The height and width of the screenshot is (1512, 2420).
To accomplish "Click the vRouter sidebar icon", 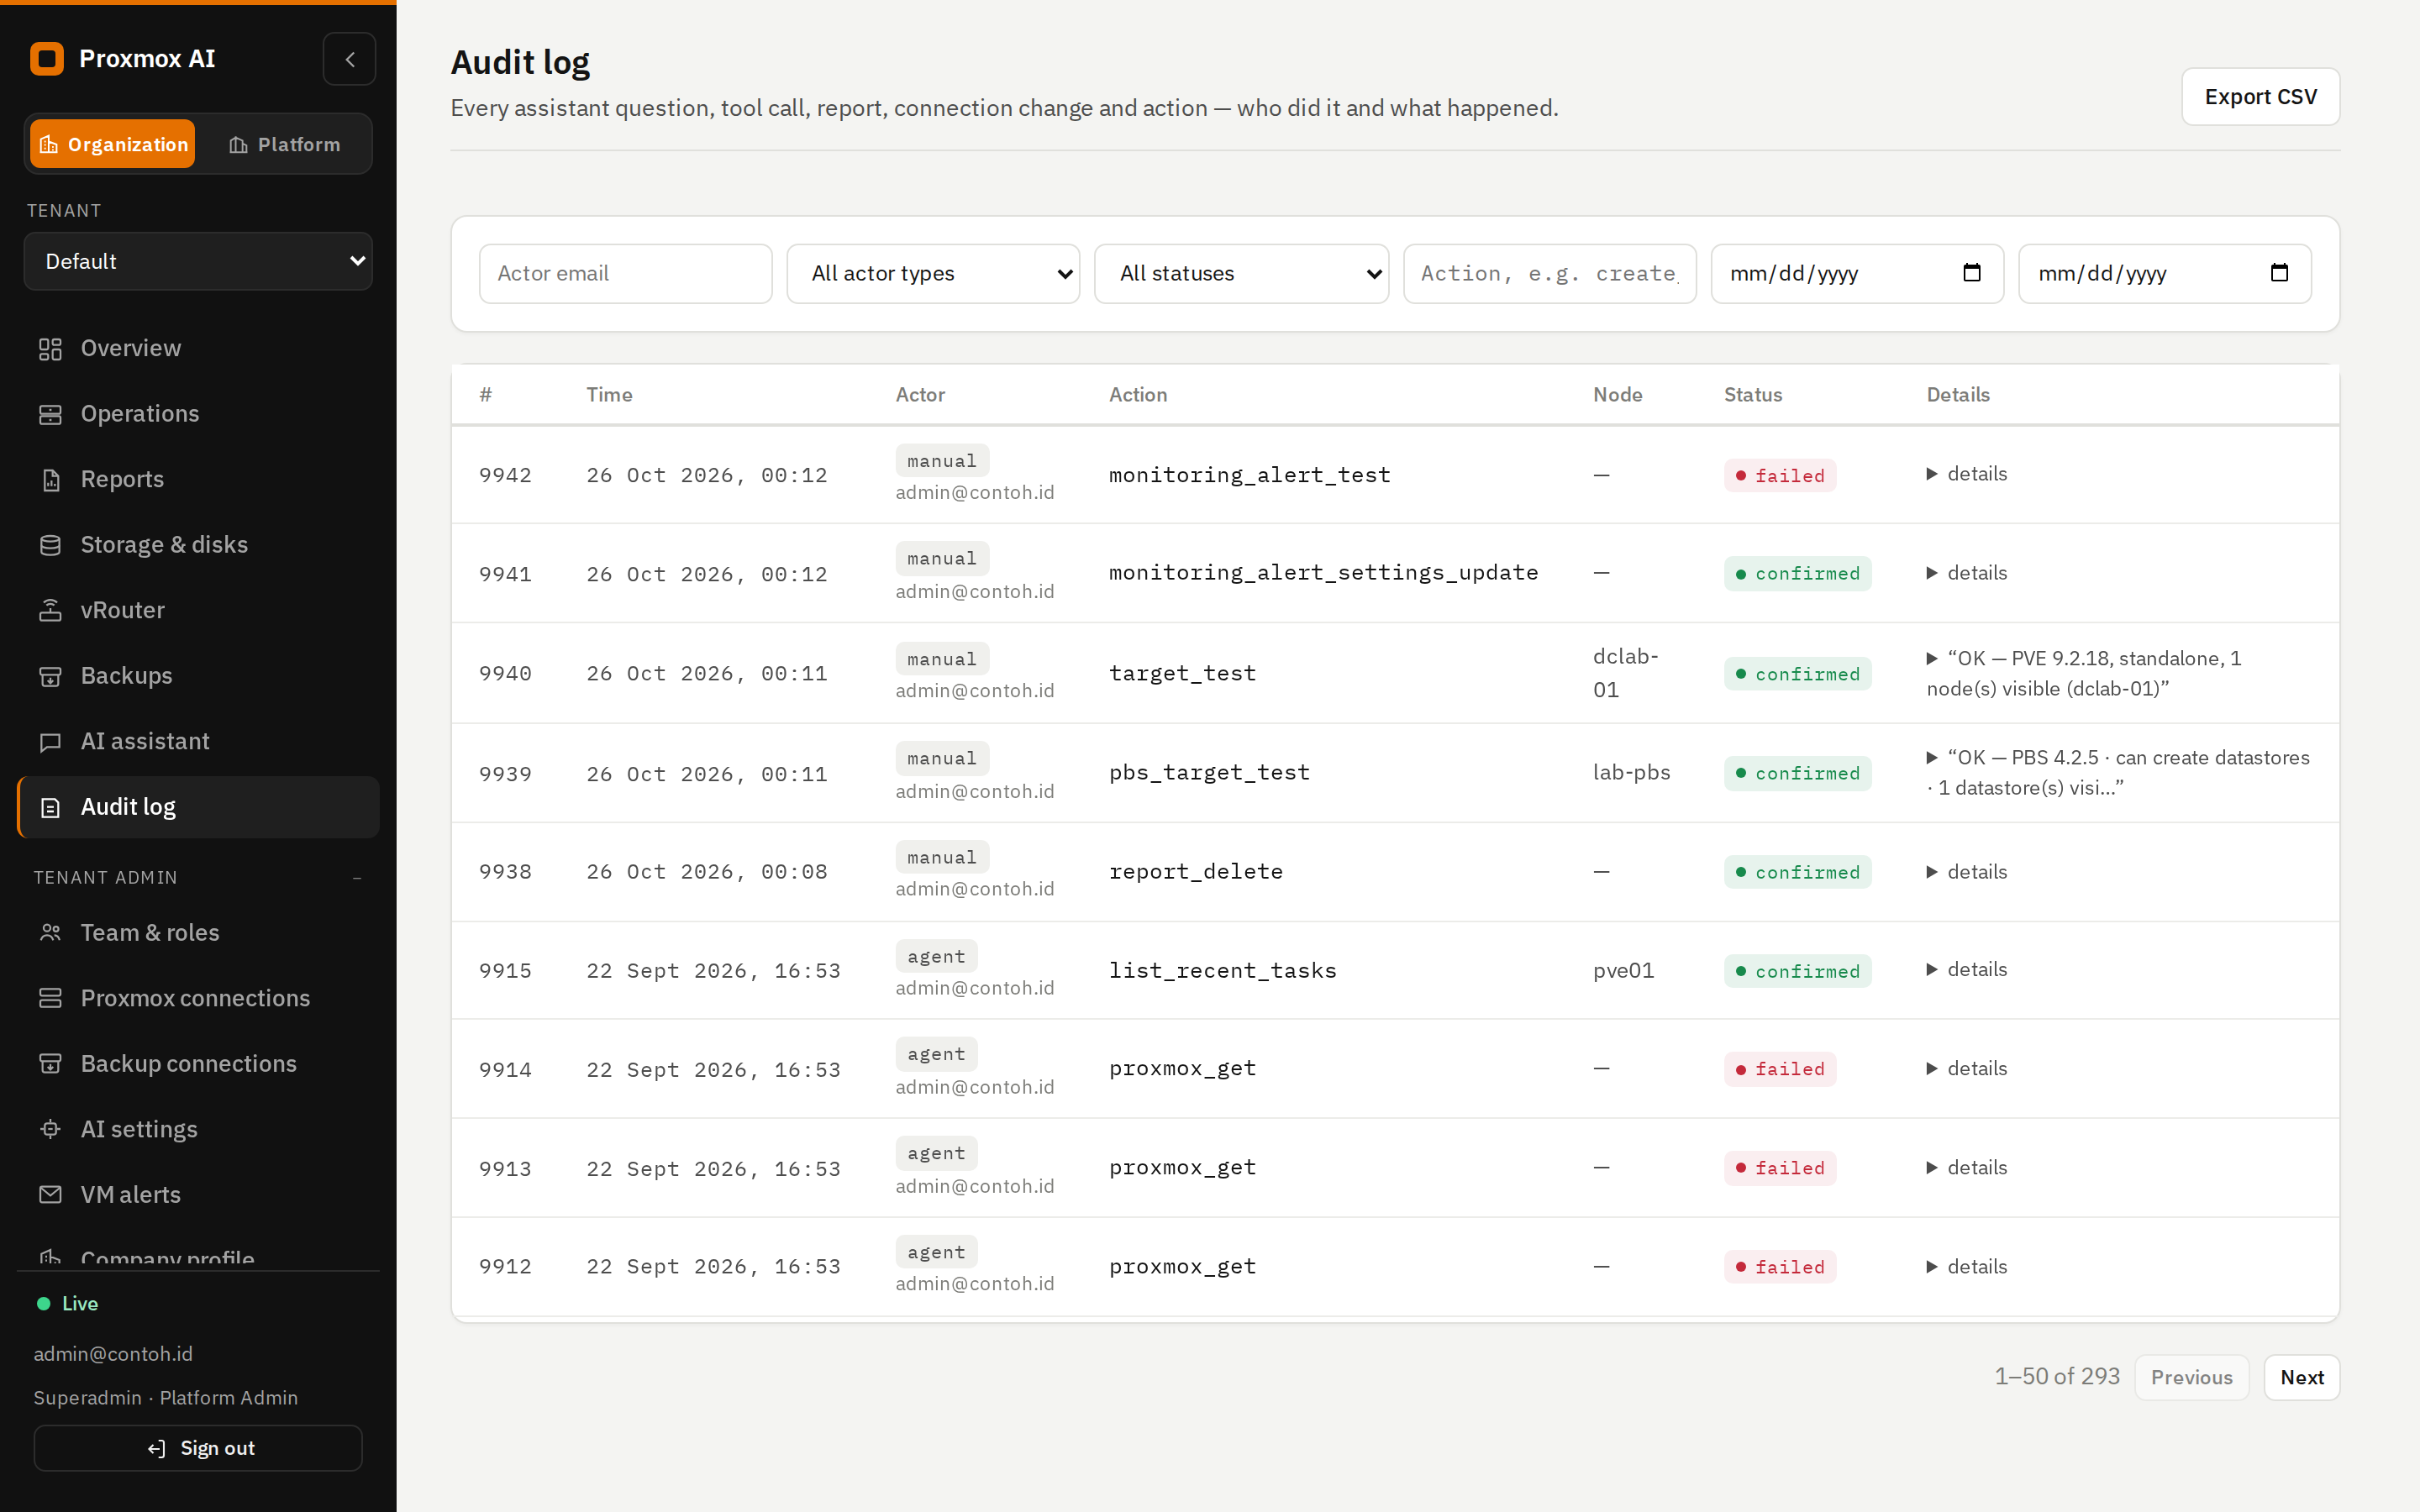I will tap(50, 610).
